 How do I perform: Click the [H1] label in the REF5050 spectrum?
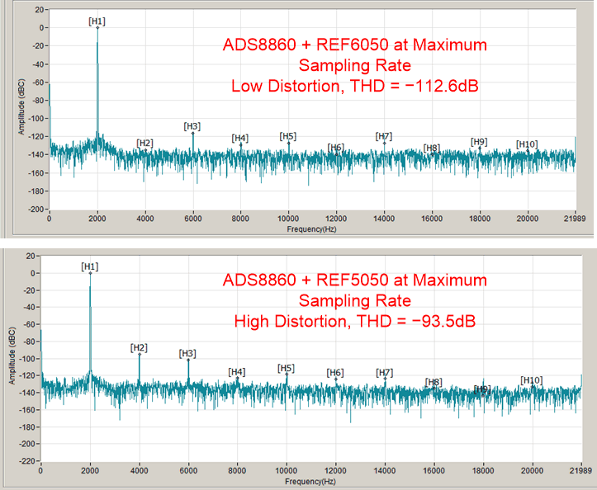click(x=90, y=266)
